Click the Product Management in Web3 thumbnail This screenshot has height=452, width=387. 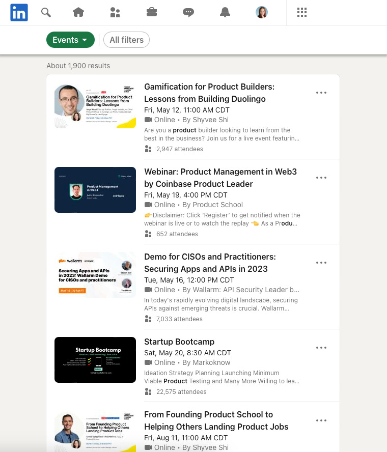point(95,190)
